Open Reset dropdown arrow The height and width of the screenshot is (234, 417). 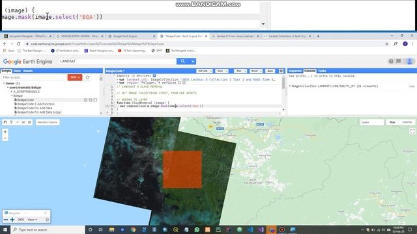261,71
